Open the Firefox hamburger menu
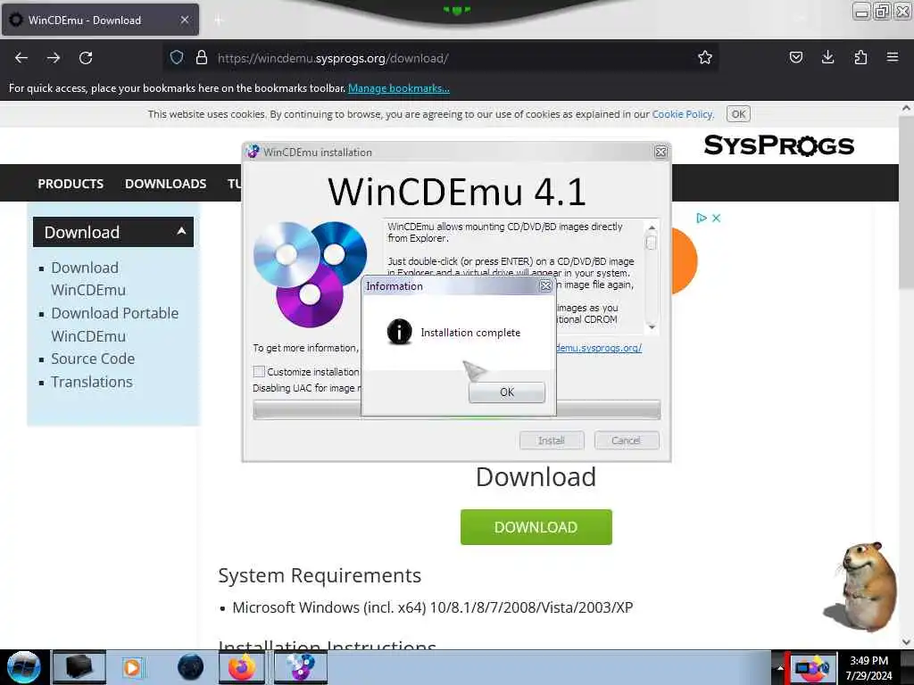Screen dimensions: 914x685 (x=893, y=58)
